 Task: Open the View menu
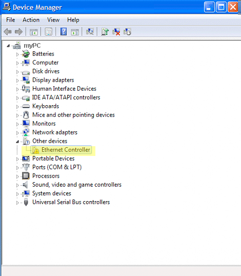pyautogui.click(x=53, y=20)
